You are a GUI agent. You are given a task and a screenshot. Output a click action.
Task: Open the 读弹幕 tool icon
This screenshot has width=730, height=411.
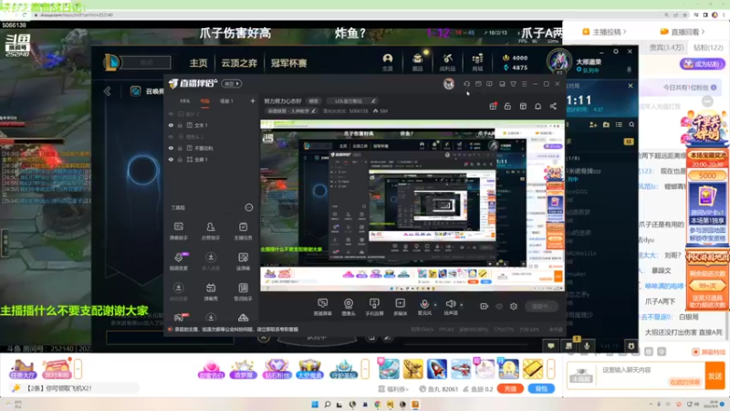pos(243,261)
